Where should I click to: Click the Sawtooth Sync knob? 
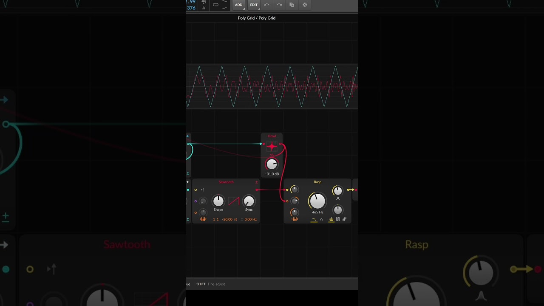click(x=249, y=201)
